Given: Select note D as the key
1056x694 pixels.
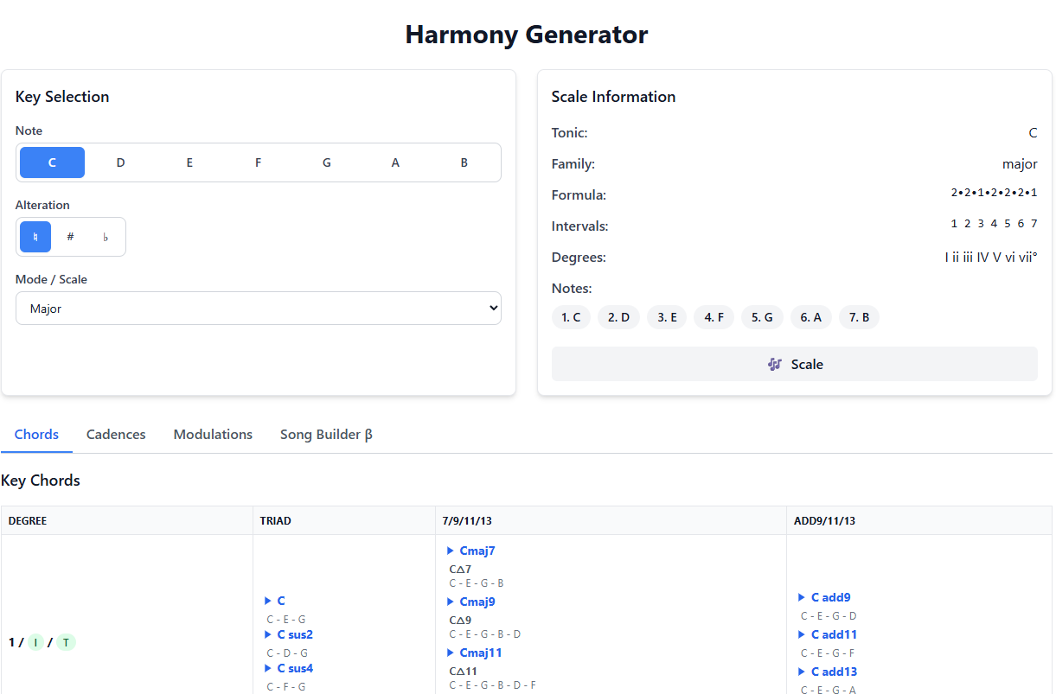Looking at the screenshot, I should click(x=120, y=162).
